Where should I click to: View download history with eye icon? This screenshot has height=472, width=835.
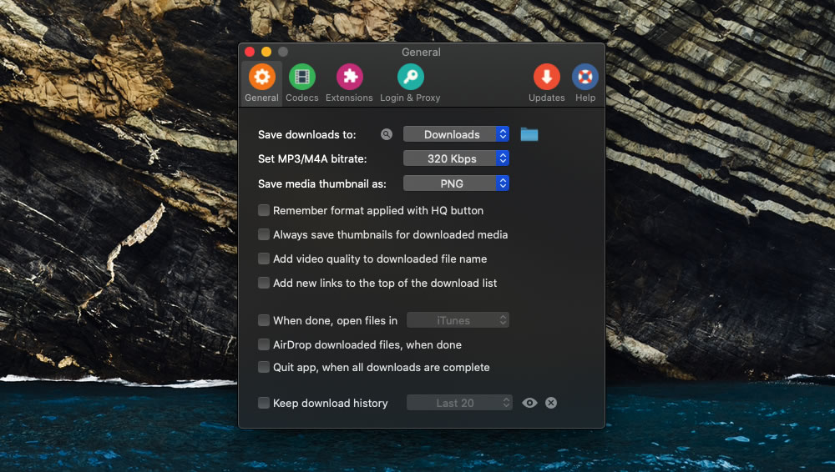529,403
